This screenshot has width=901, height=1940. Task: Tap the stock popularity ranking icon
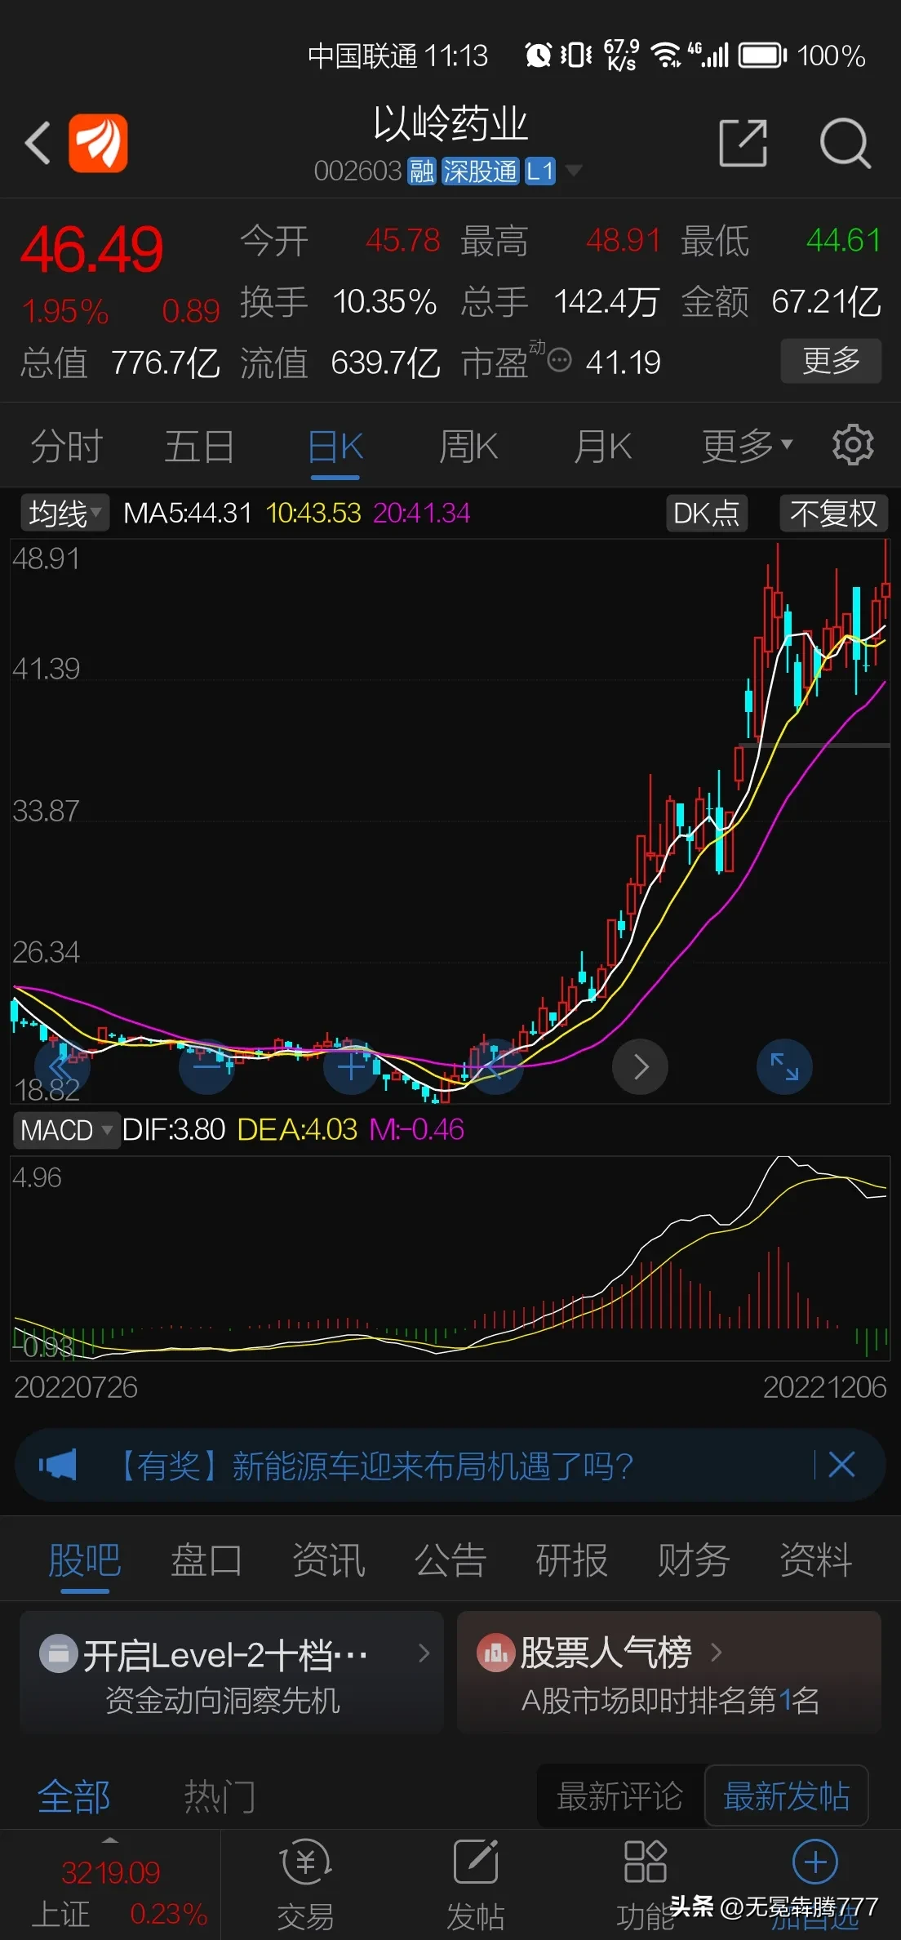[496, 1653]
